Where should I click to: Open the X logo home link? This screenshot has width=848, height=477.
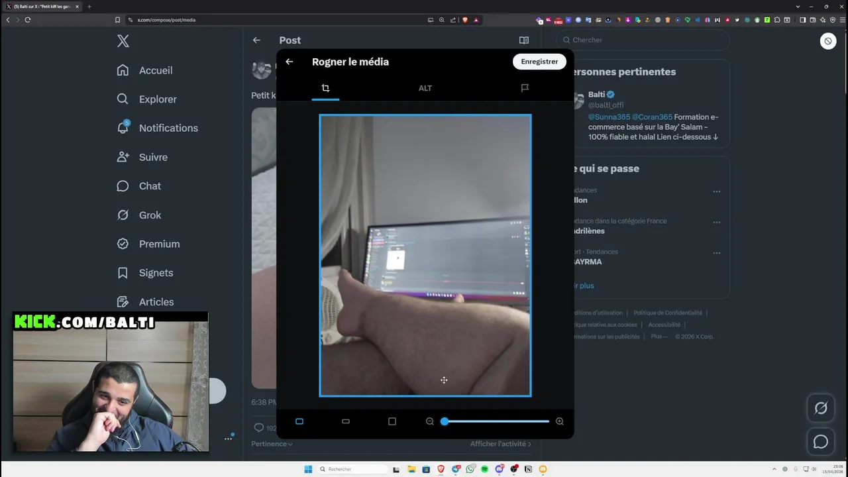(123, 41)
